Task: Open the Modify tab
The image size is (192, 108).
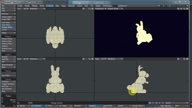Action: click(x=27, y=6)
